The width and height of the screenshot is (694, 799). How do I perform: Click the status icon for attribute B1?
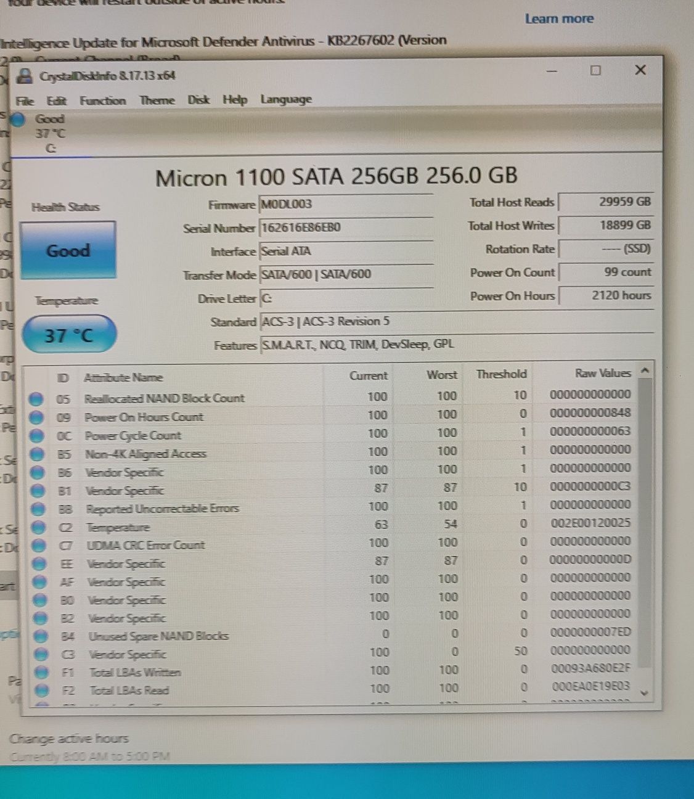38,491
